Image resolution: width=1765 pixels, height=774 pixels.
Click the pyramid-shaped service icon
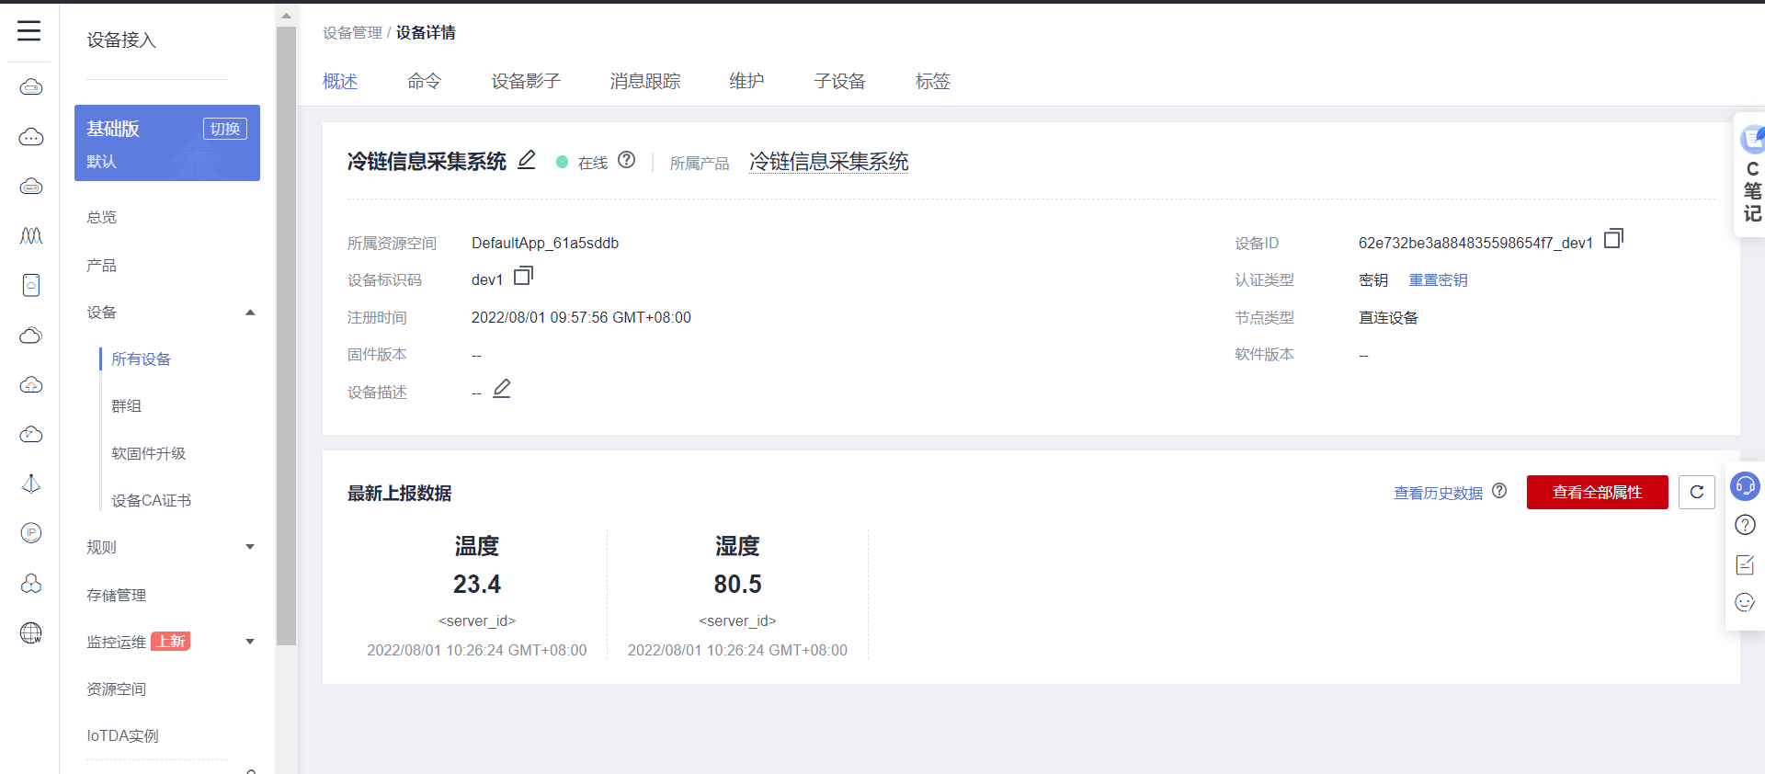click(31, 484)
